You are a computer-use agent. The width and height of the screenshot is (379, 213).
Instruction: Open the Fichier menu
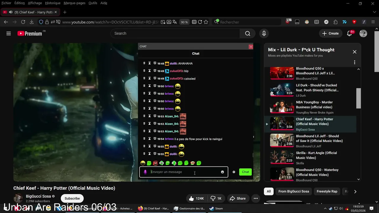(6, 3)
